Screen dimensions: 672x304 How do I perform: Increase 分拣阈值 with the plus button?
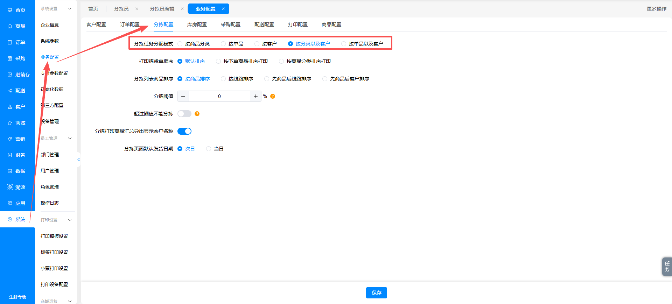coord(255,96)
